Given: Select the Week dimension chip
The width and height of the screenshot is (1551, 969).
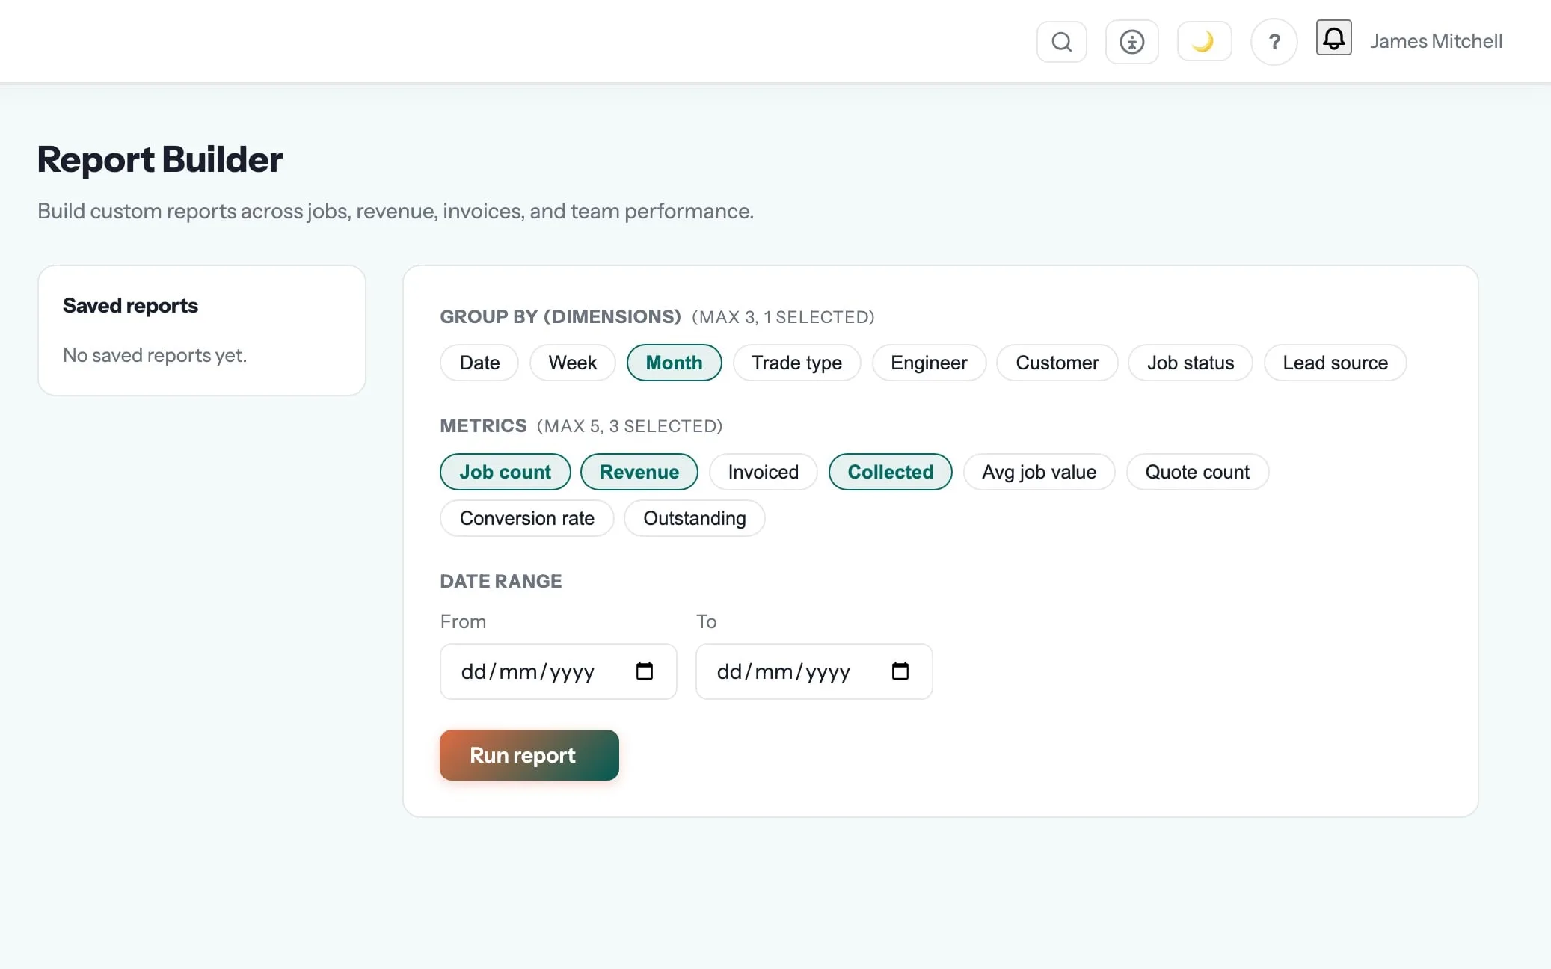Looking at the screenshot, I should 572,363.
